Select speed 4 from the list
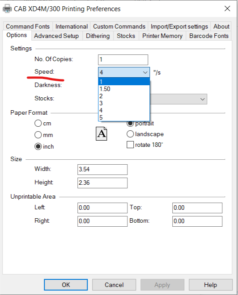Image resolution: width=238 pixels, height=295 pixels. tap(124, 110)
